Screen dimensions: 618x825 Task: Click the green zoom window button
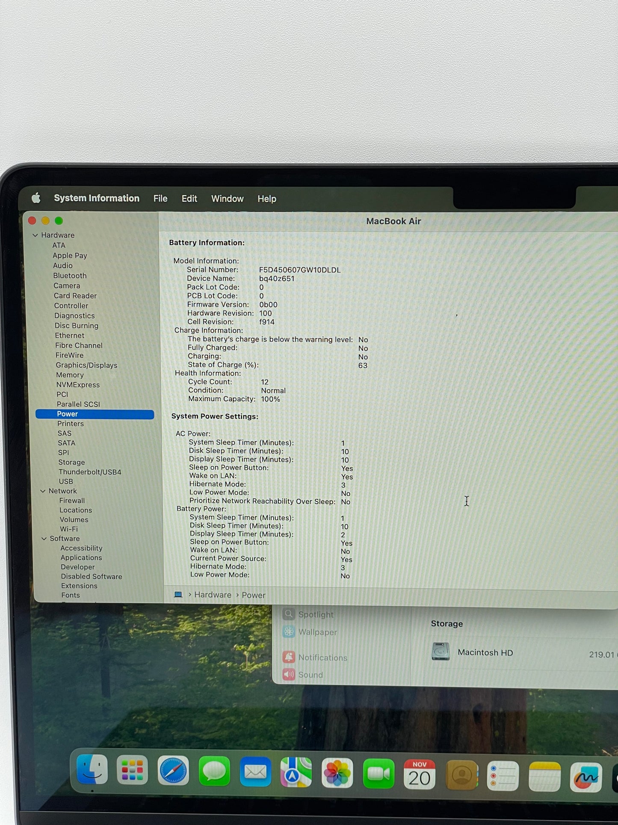point(59,220)
